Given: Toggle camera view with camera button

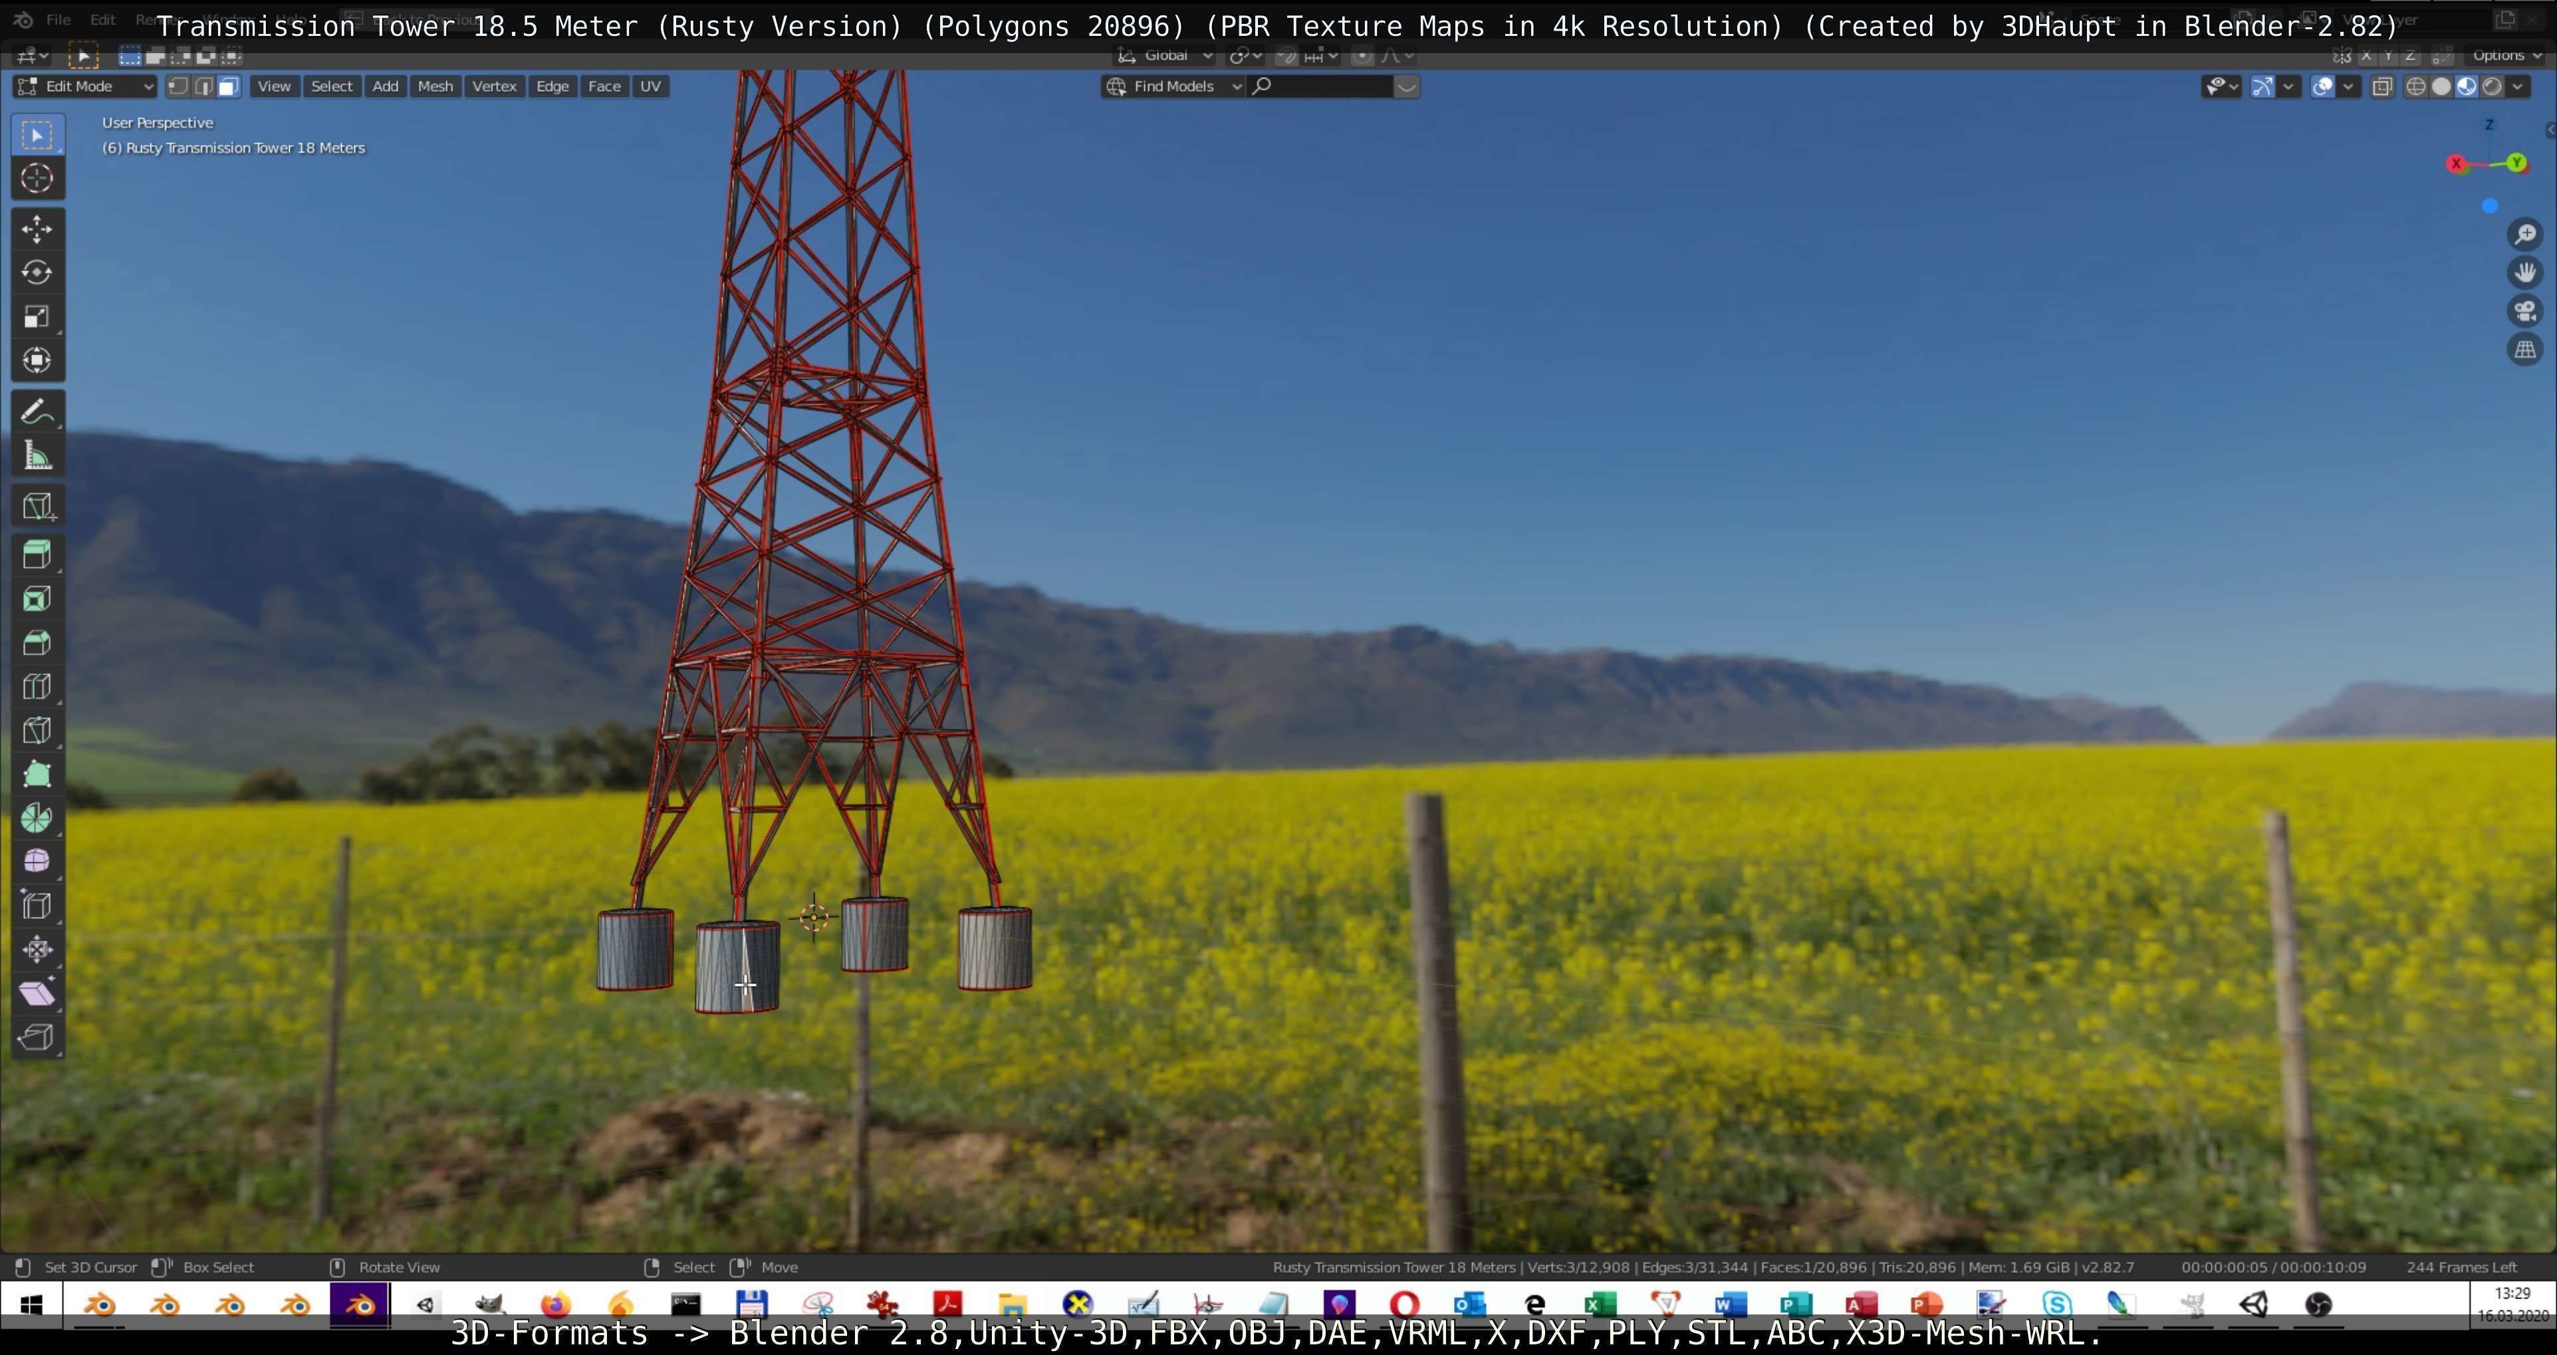Looking at the screenshot, I should [x=2525, y=310].
